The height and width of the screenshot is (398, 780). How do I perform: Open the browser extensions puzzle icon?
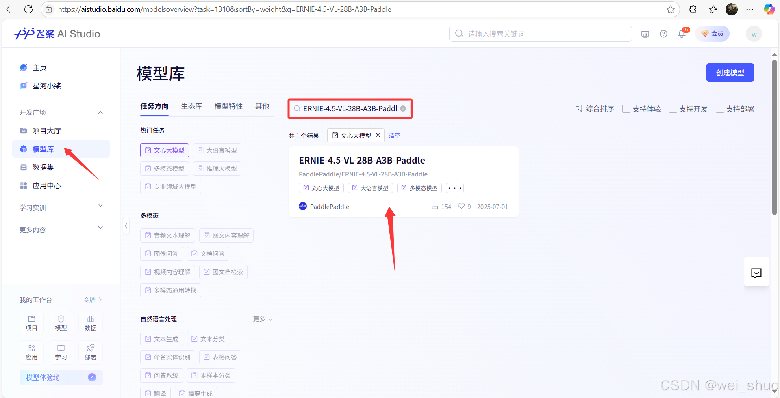(693, 9)
